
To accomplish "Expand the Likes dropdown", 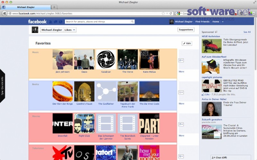I will click(70, 30).
